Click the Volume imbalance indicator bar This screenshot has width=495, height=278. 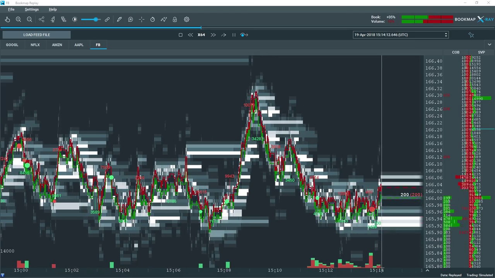pos(427,21)
